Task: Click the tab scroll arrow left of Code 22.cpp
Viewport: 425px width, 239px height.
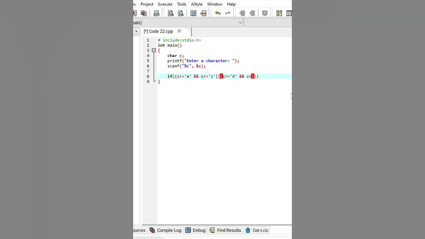Action: [136, 31]
